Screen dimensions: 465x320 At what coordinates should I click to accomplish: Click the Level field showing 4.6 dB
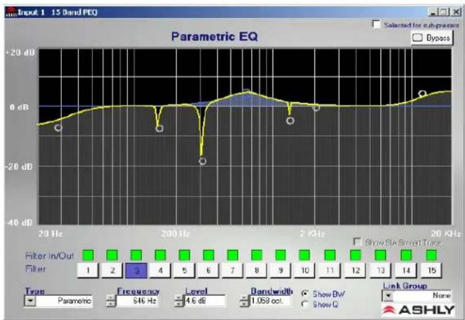(205, 301)
